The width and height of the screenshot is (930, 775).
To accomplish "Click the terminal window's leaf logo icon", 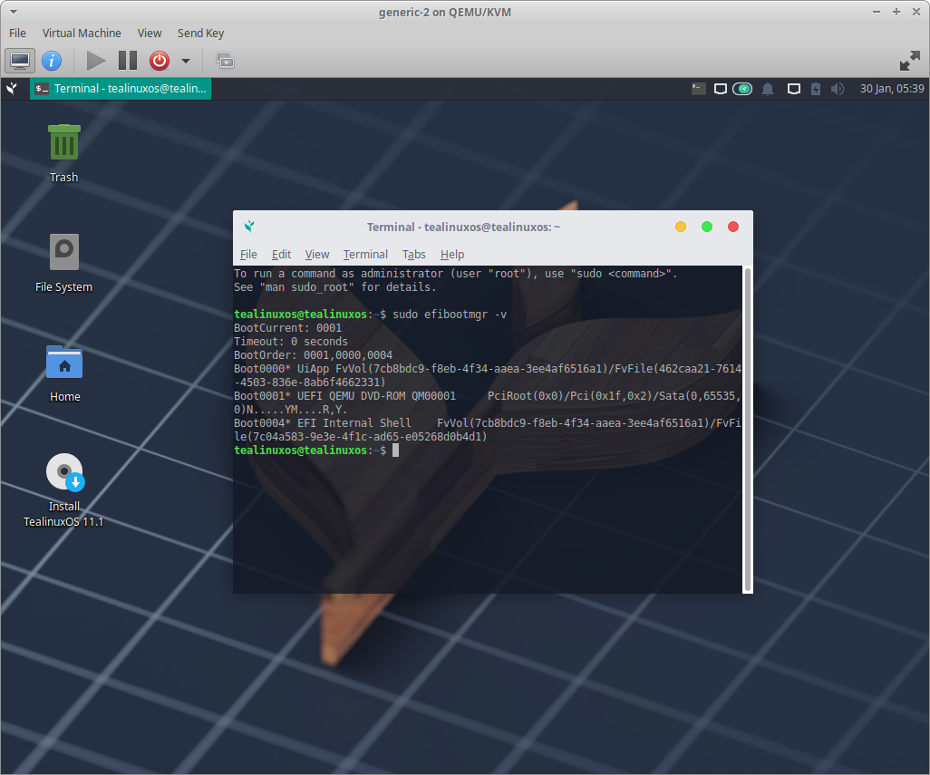I will click(x=249, y=227).
